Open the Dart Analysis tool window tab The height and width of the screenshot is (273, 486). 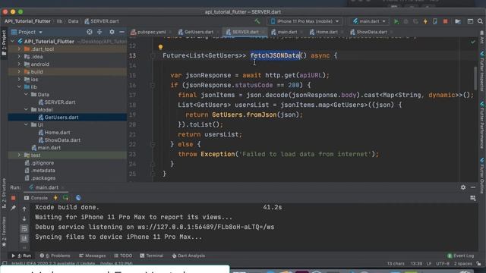[x=188, y=256]
